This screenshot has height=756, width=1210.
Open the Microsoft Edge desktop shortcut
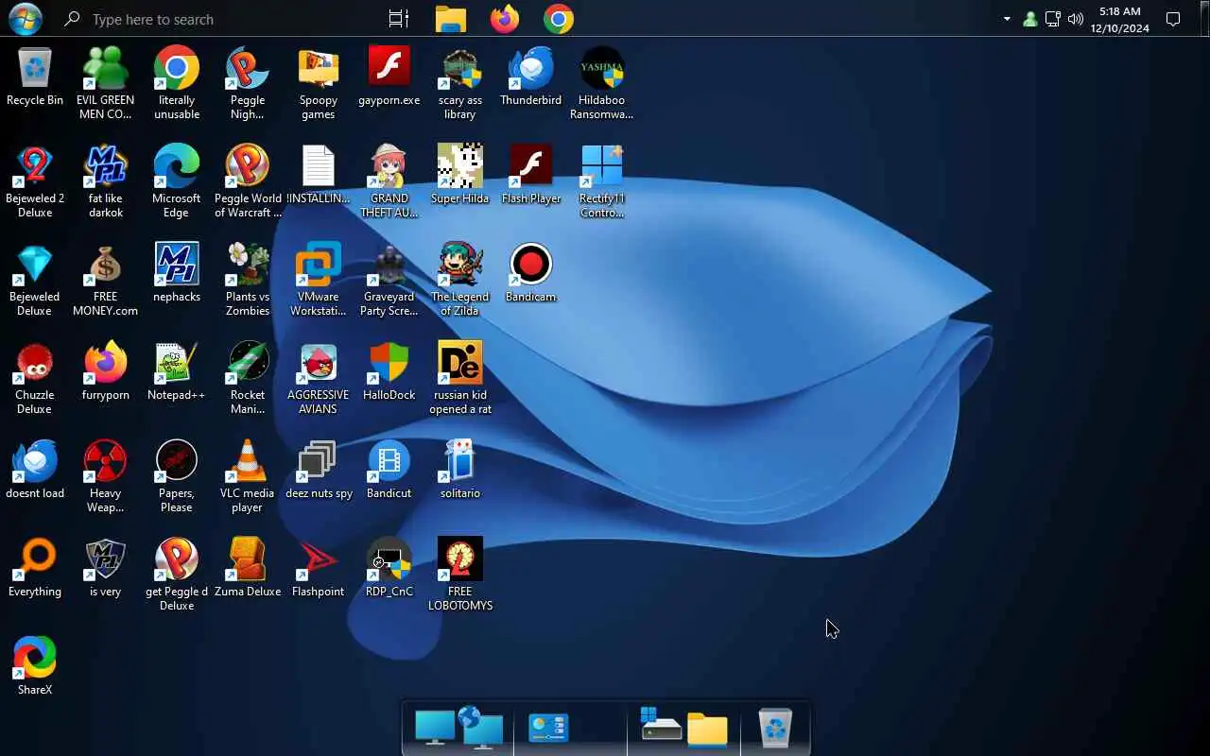177,181
